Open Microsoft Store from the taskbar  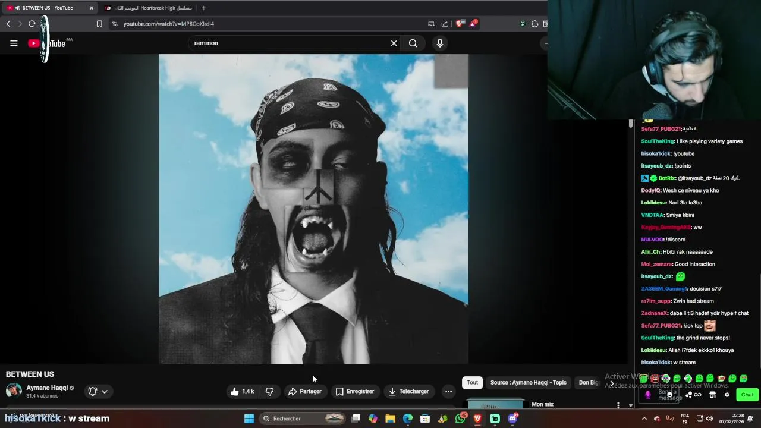pos(425,418)
